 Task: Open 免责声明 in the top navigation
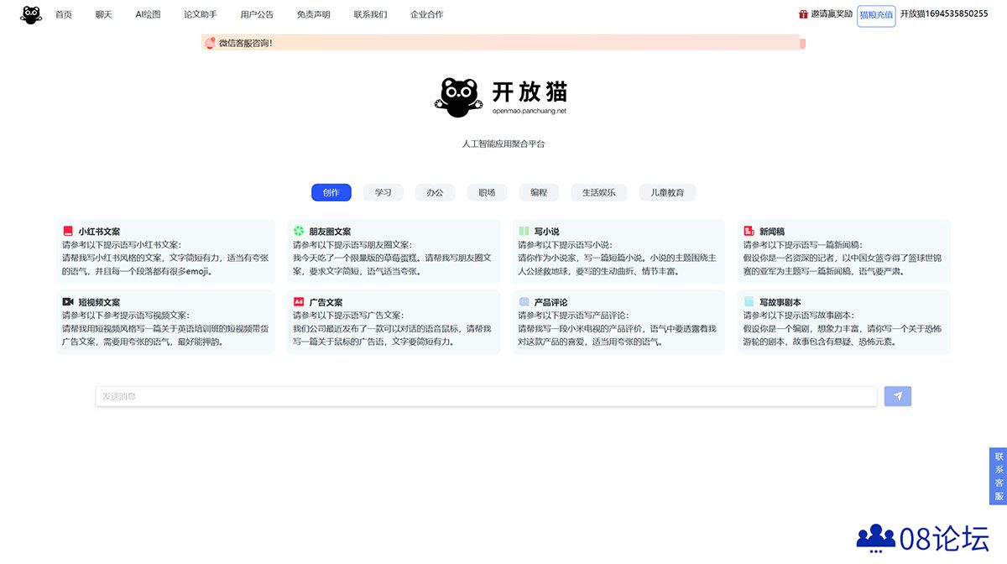[x=314, y=14]
